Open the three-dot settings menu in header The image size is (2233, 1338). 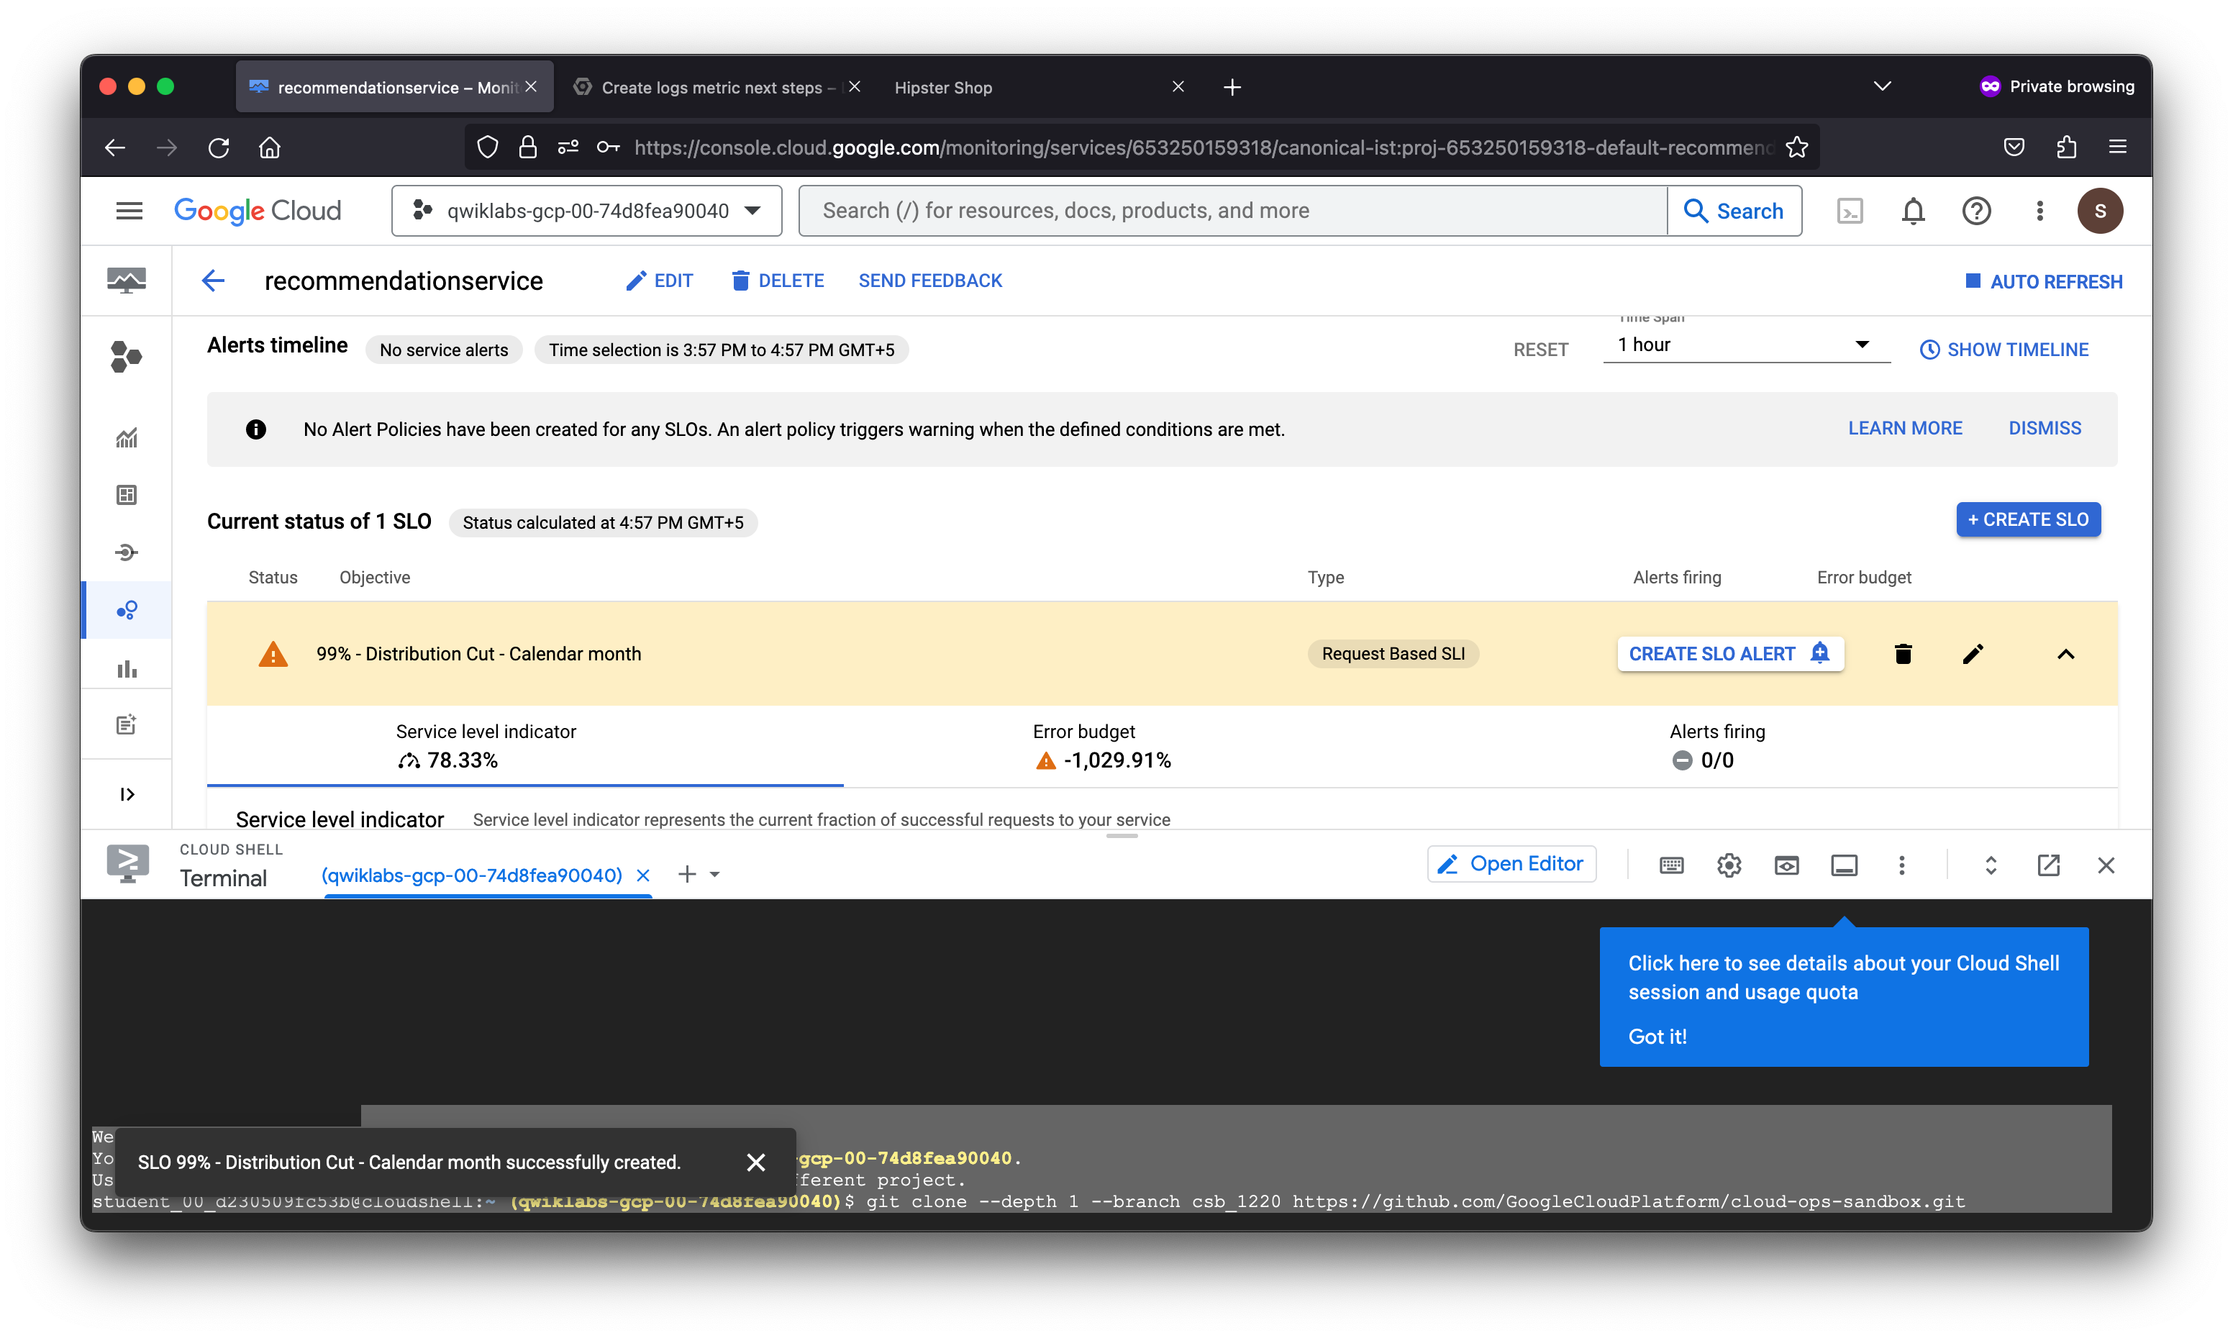pos(2039,211)
